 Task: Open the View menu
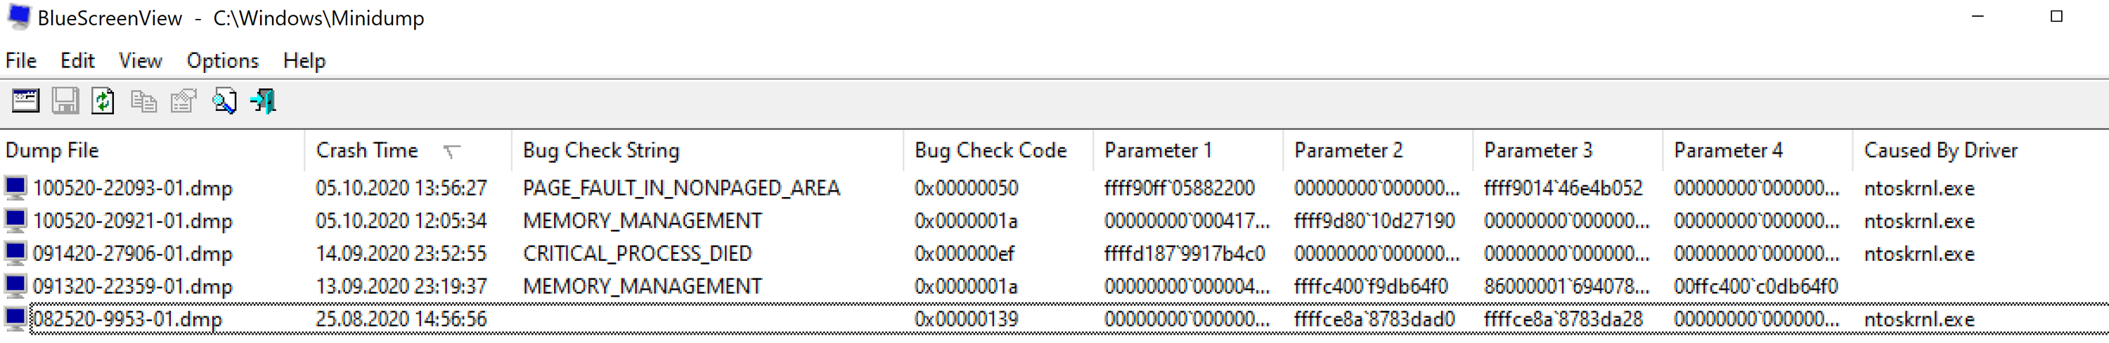pyautogui.click(x=140, y=60)
